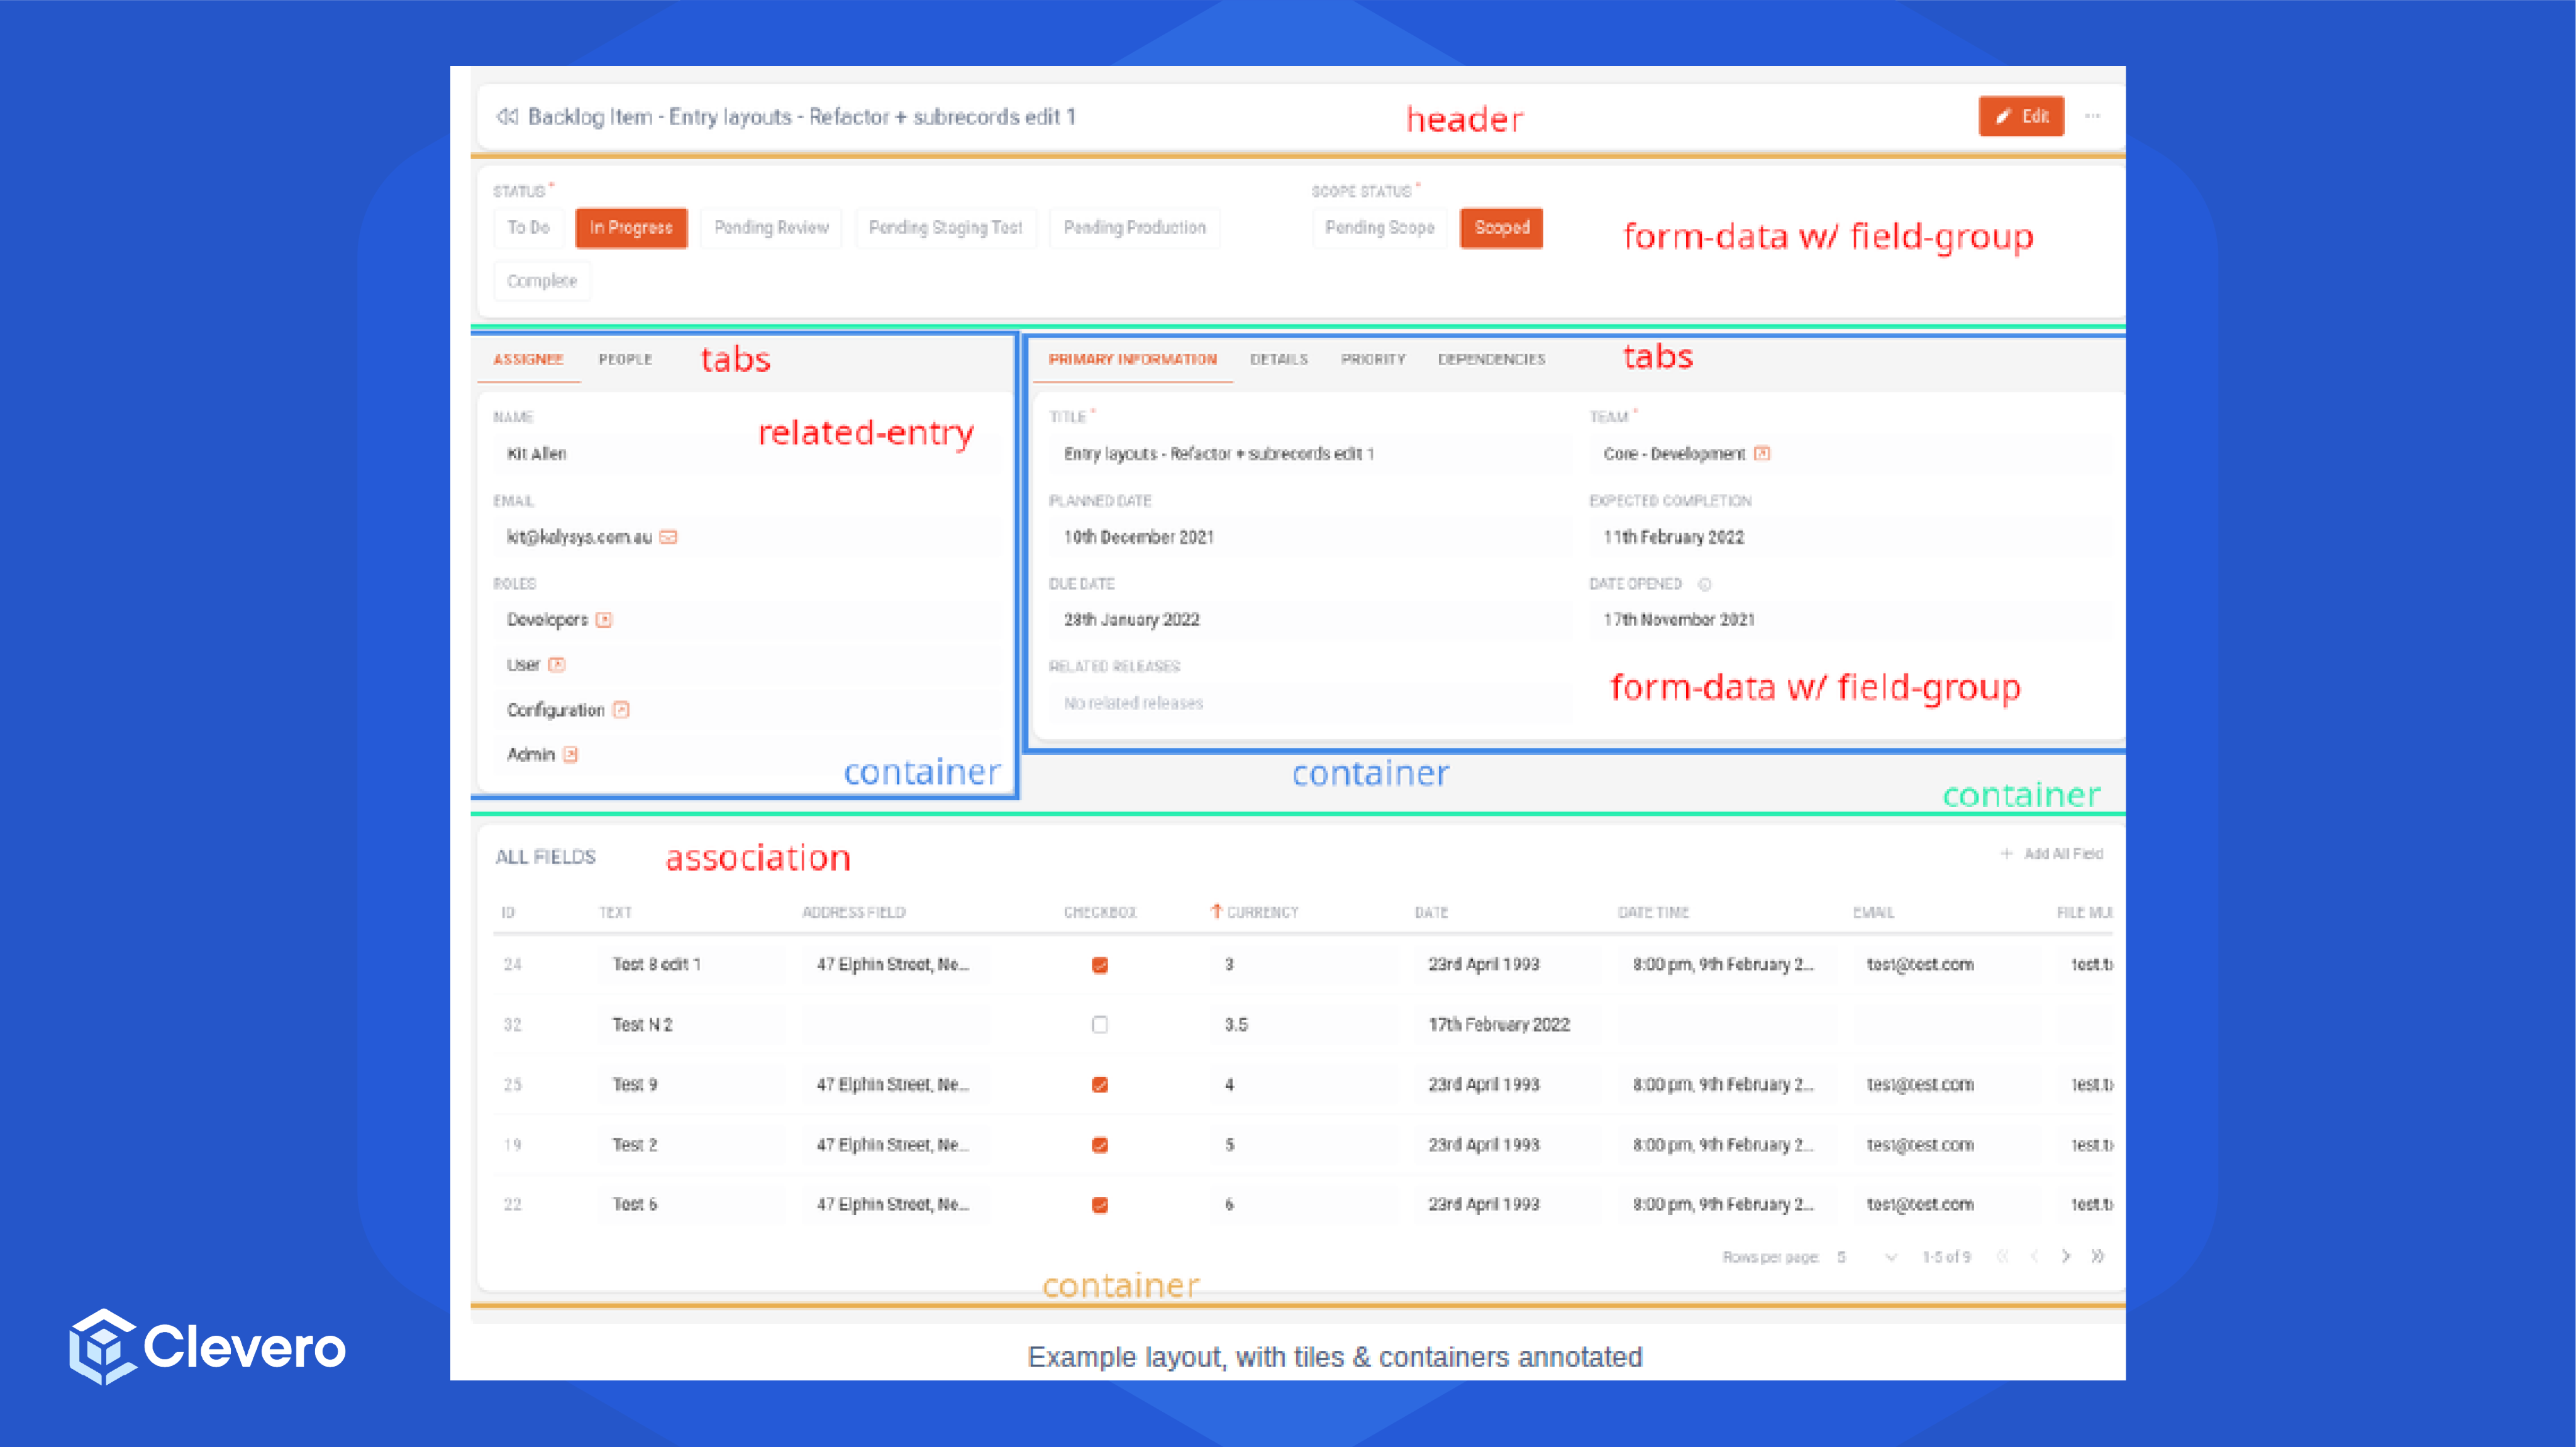The width and height of the screenshot is (2576, 1447).
Task: Open the email envelope icon next to kit@kalysys.com.au
Action: pos(669,537)
